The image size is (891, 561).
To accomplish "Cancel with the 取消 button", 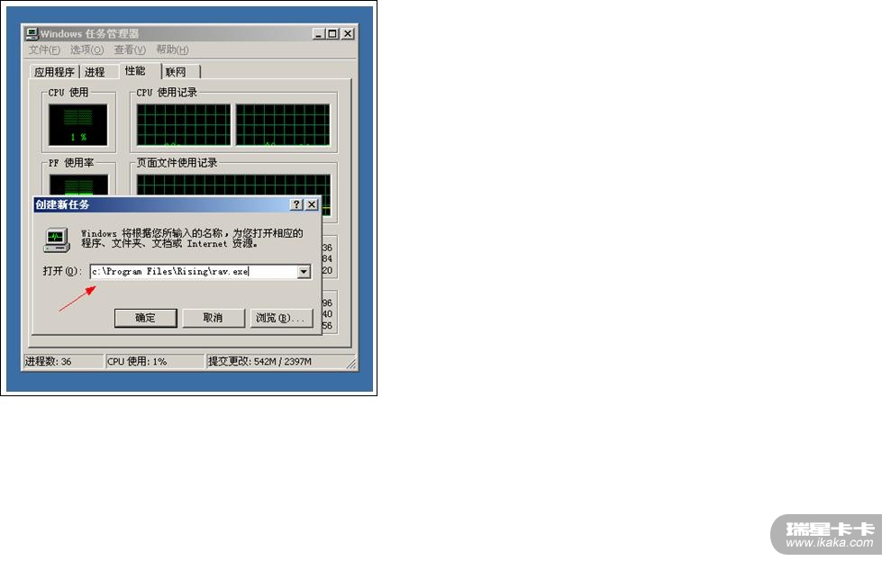I will [214, 318].
